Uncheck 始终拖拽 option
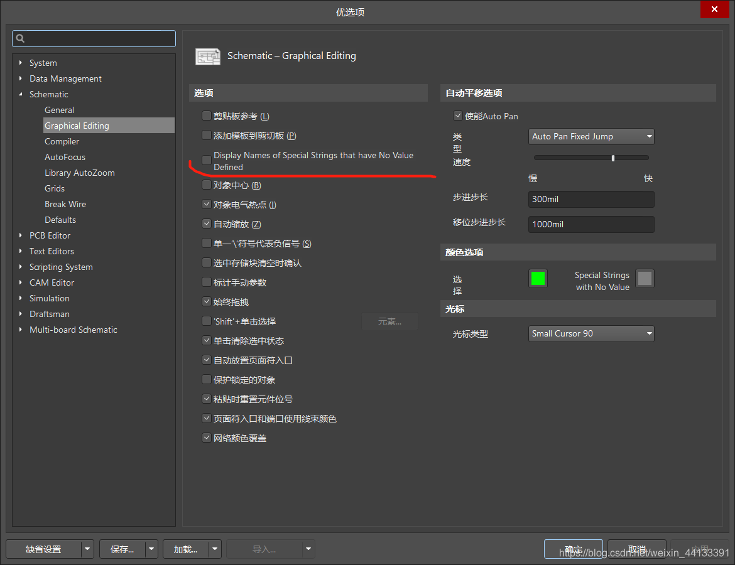Screen dimensions: 735x565 click(x=206, y=302)
